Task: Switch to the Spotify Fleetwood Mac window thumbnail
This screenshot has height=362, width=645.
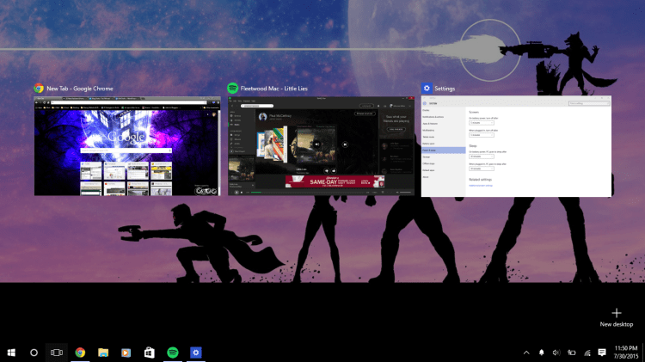Action: [x=321, y=146]
